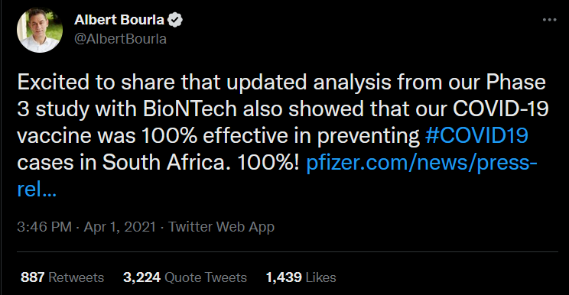The image size is (569, 295).
Task: Click the 3,224 quote tweet count number
Action: tap(142, 277)
